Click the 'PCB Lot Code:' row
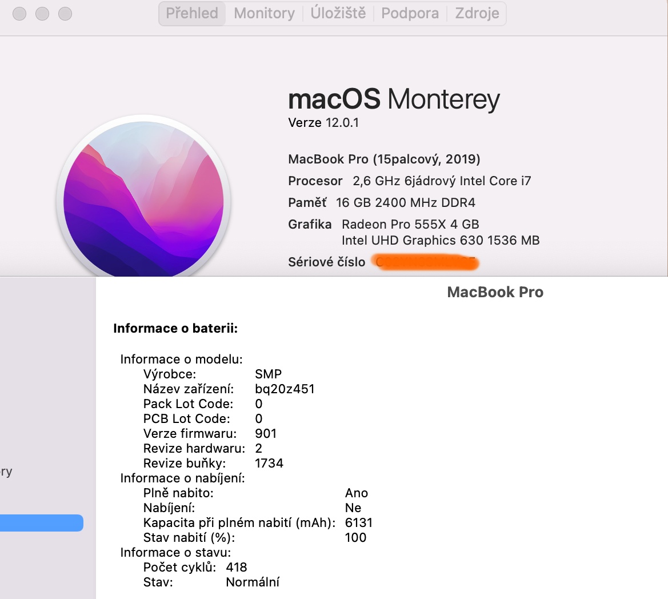The width and height of the screenshot is (668, 599). [x=203, y=419]
